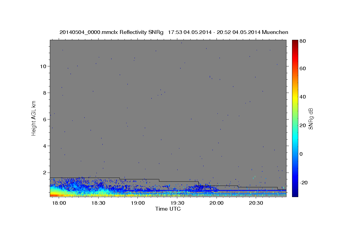Click the '18:00' time tick label

(59, 203)
